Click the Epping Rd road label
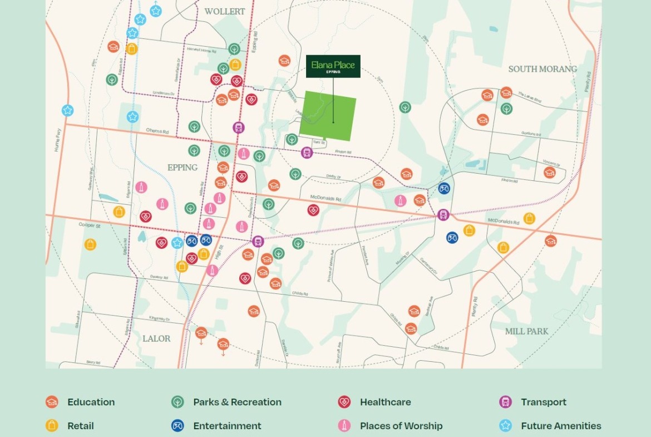This screenshot has height=437, width=651. pos(254,42)
